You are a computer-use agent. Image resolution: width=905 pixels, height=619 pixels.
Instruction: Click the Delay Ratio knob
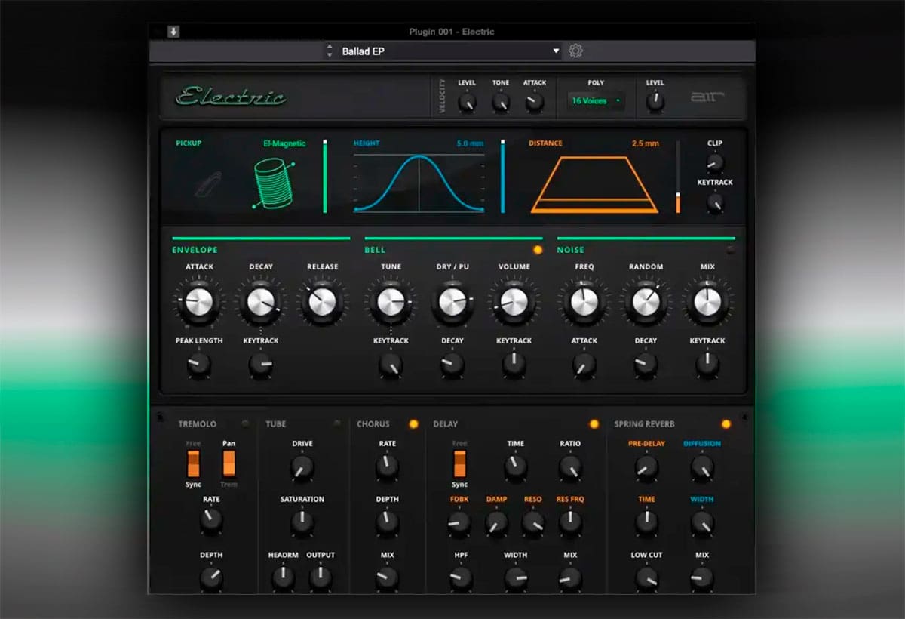point(570,468)
